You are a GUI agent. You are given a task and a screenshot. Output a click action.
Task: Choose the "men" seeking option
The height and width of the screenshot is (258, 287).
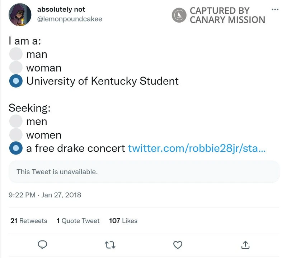pos(16,121)
